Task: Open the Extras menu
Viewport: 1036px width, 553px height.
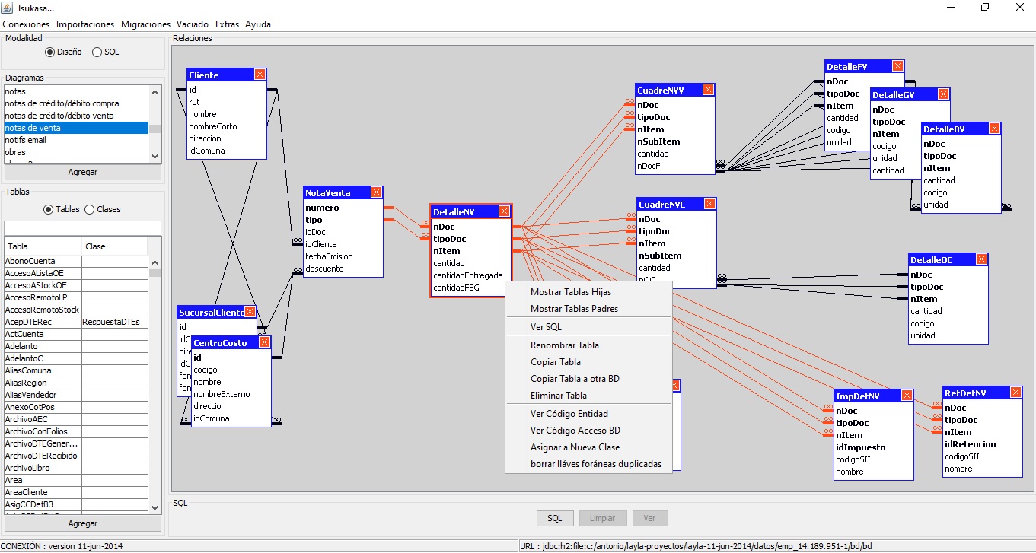Action: click(227, 24)
